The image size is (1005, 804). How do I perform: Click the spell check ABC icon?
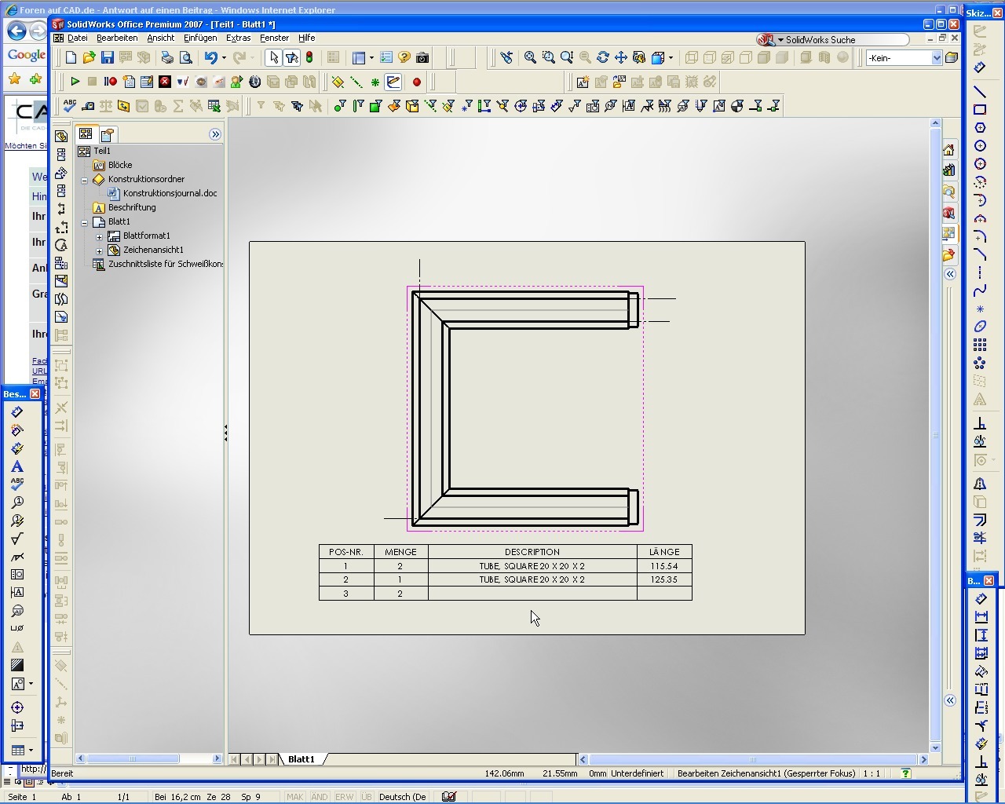[x=70, y=106]
